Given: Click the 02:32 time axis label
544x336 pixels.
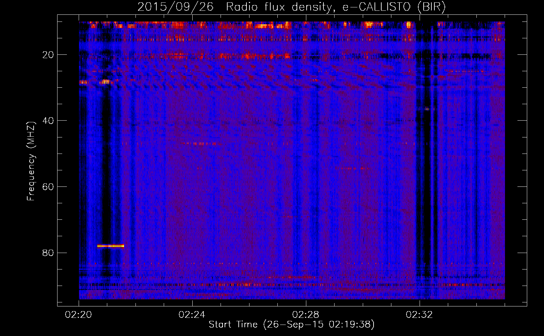Looking at the screenshot, I should tap(419, 315).
